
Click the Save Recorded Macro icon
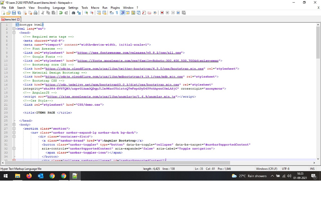[x=184, y=13]
